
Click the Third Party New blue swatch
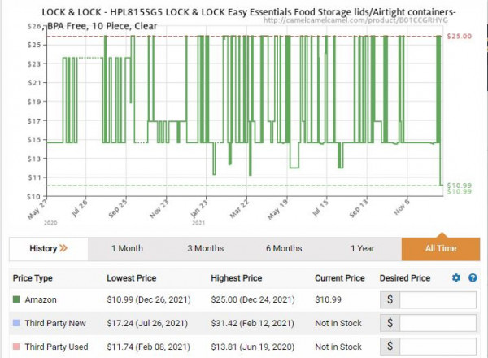(x=16, y=323)
